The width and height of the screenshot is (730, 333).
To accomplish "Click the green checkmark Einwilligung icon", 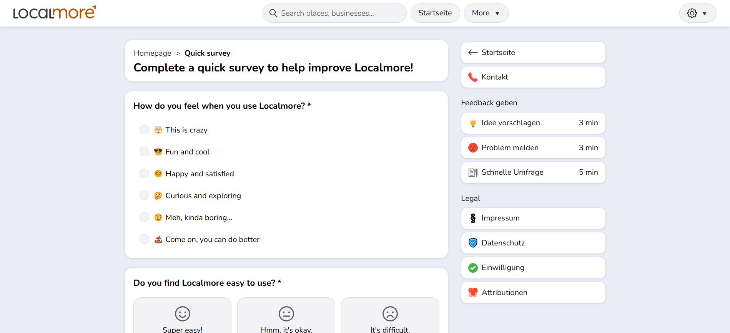I will (473, 268).
